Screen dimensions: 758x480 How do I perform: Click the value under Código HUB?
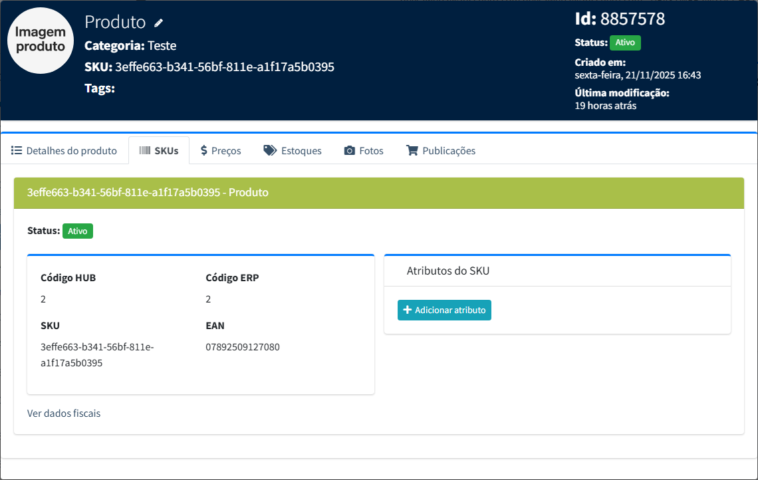pos(43,299)
